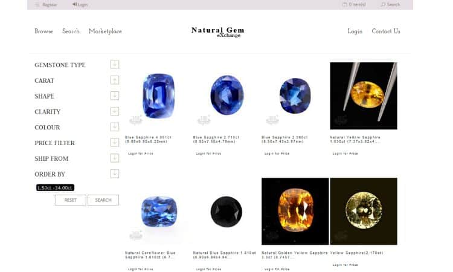This screenshot has width=453, height=272.
Task: Open the cart showing 0 item(s)
Action: point(354,4)
